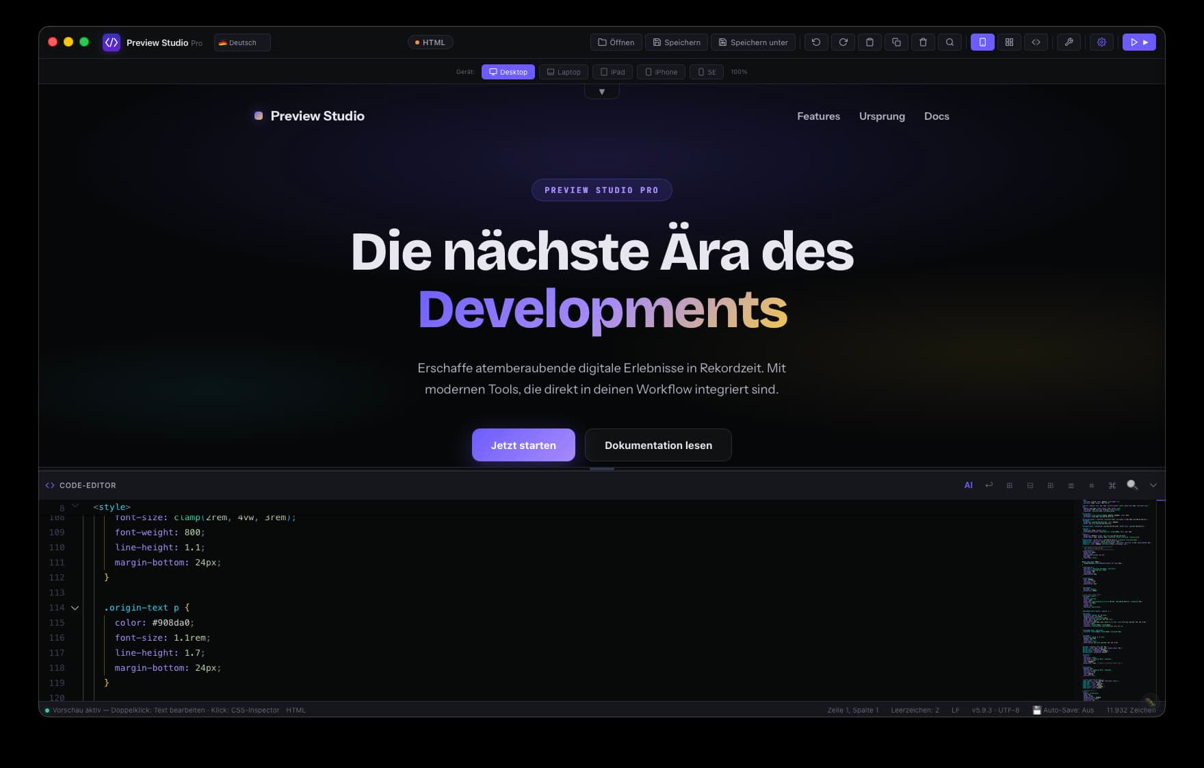Toggle Auto-Save: Aus in status bar
1204x768 pixels.
1063,711
